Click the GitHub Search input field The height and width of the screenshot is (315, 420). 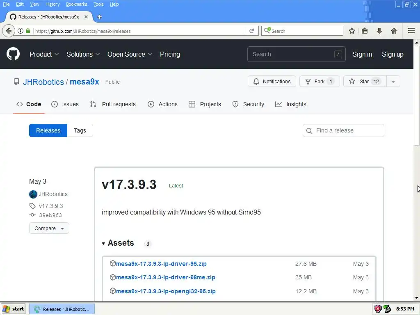(x=296, y=54)
